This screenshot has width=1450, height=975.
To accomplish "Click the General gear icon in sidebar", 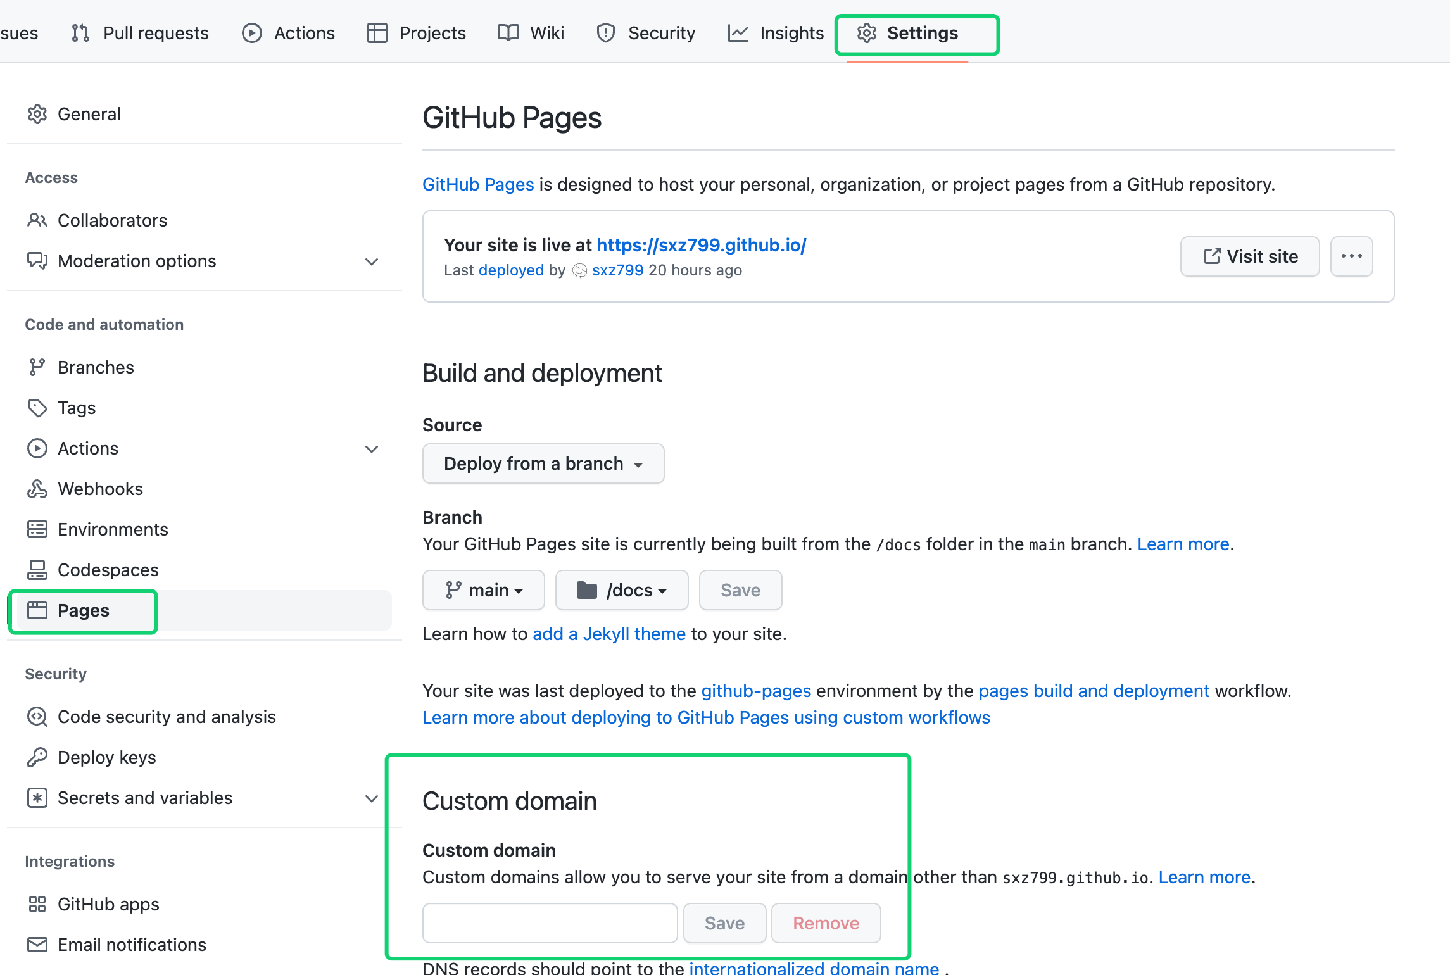I will pyautogui.click(x=37, y=114).
